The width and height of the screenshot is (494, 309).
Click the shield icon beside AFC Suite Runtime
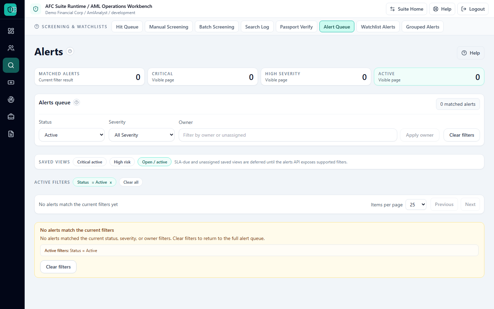click(36, 9)
